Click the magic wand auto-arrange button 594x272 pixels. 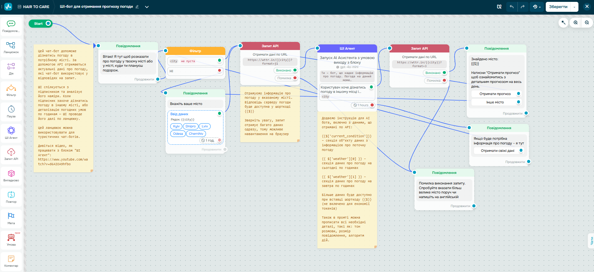coord(564,23)
